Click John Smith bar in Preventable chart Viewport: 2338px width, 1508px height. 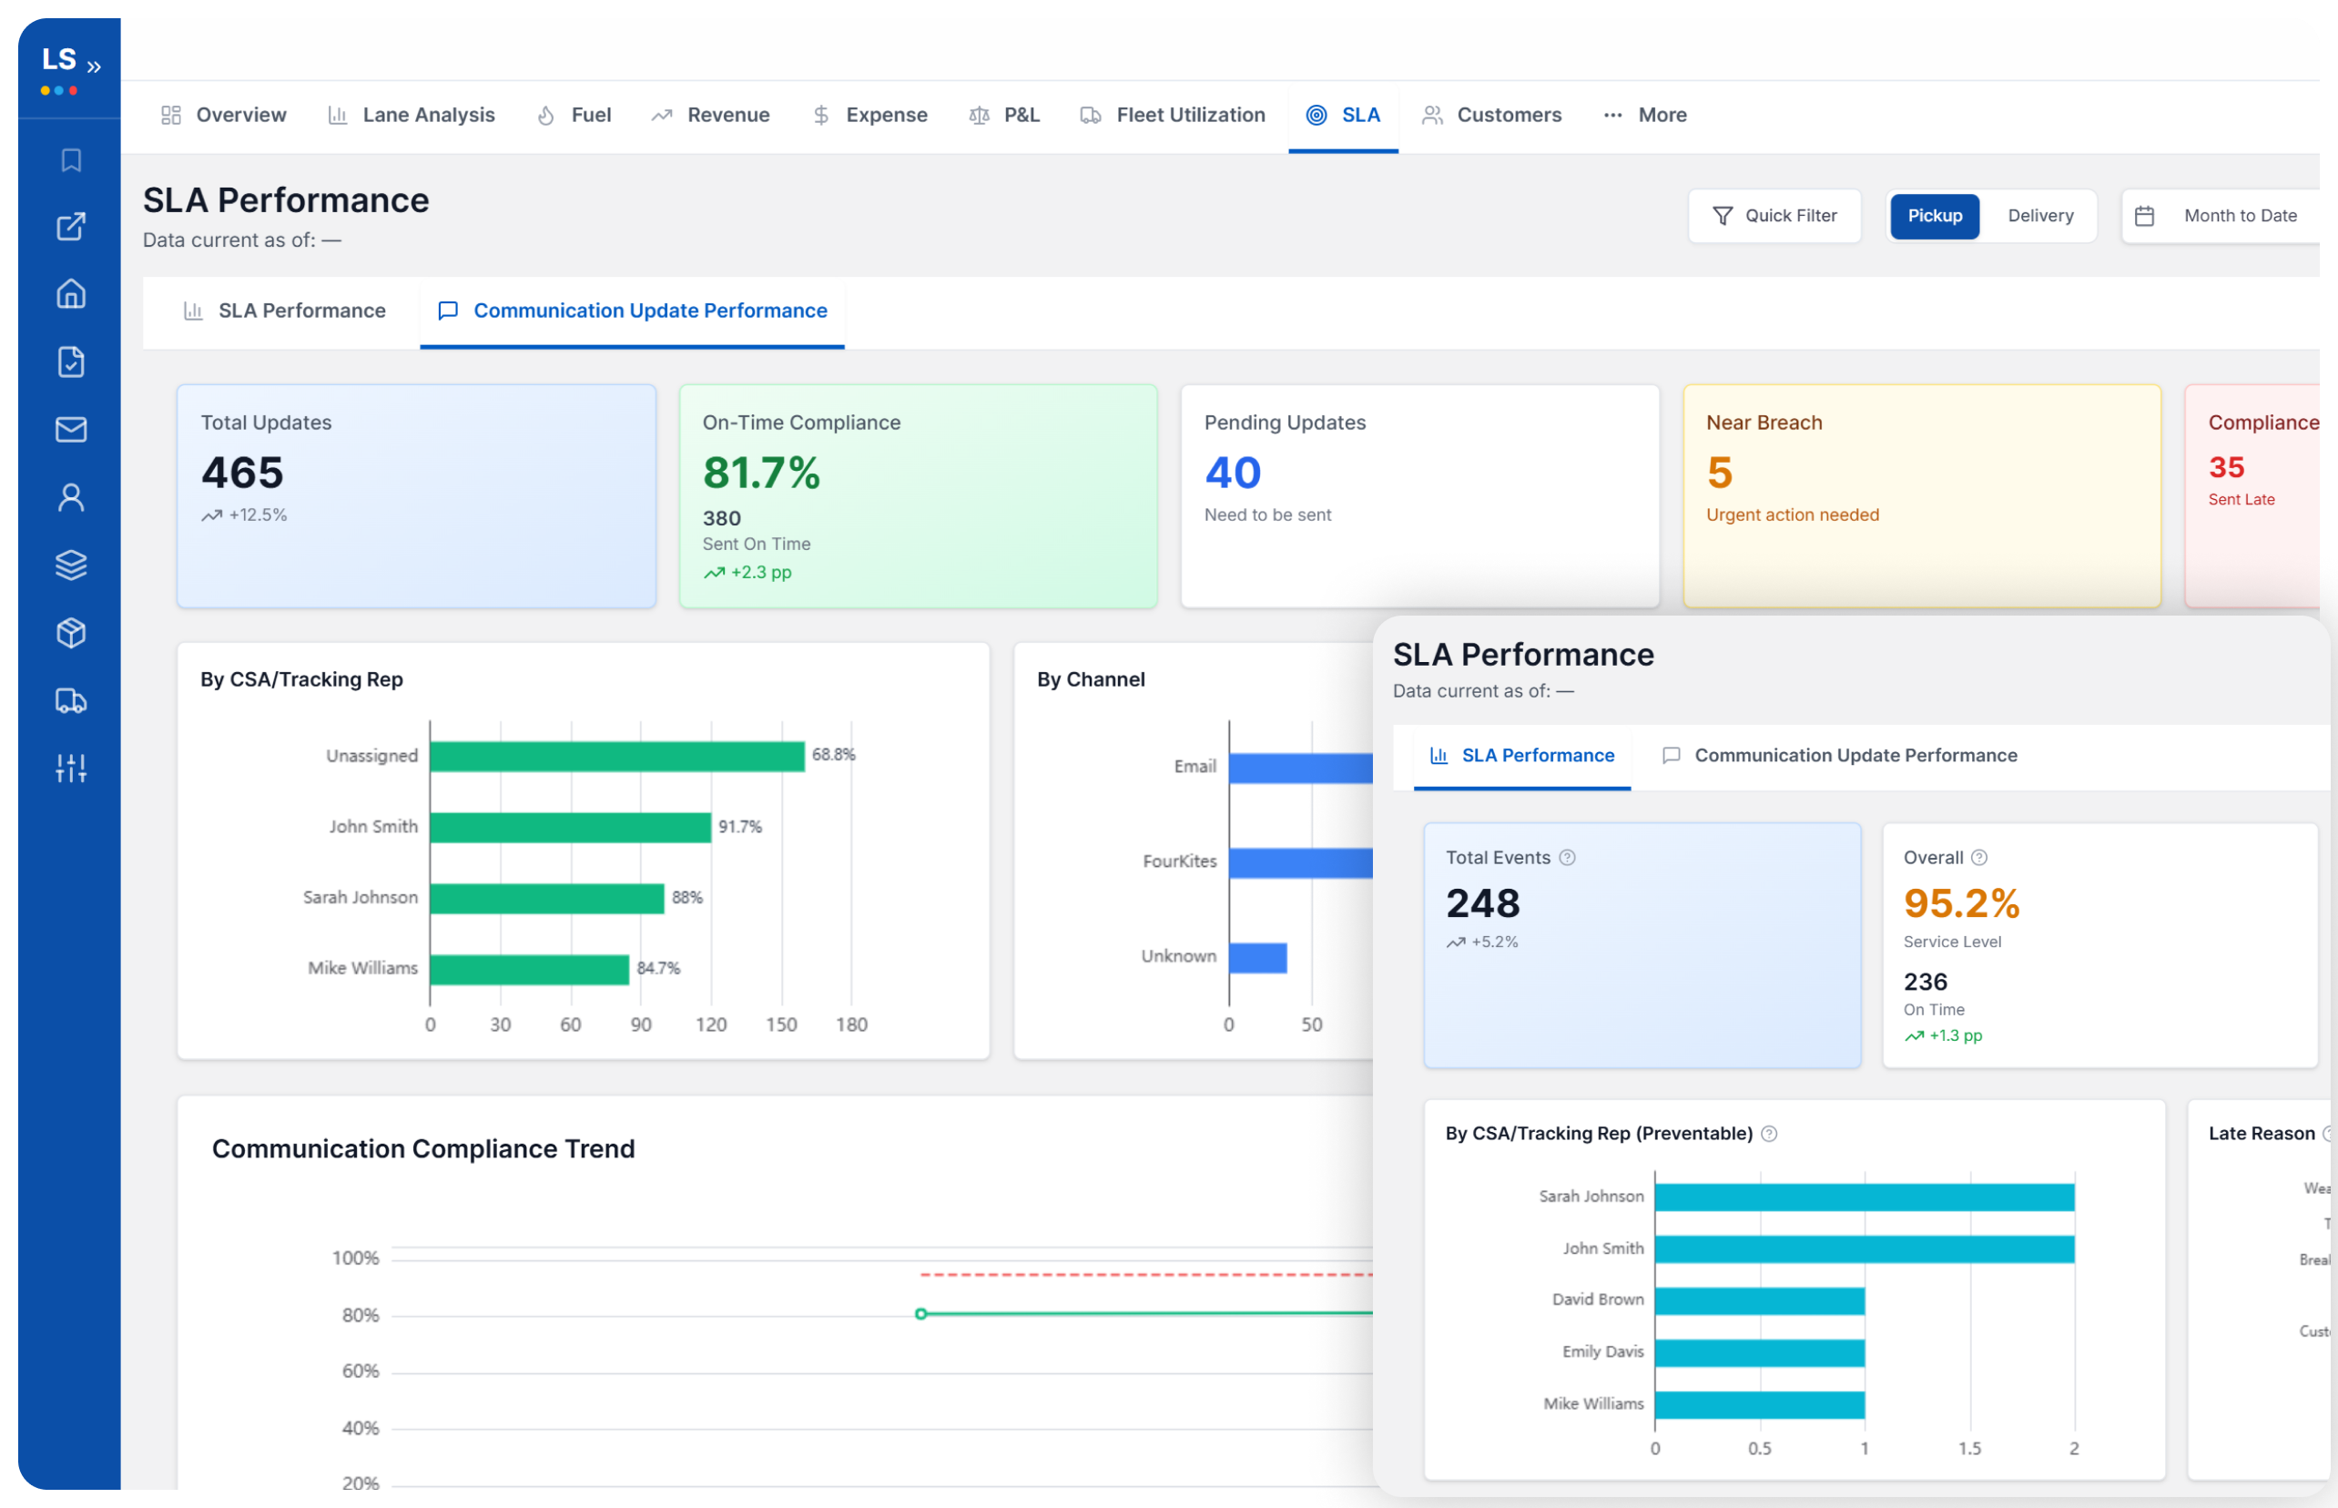(x=1865, y=1248)
